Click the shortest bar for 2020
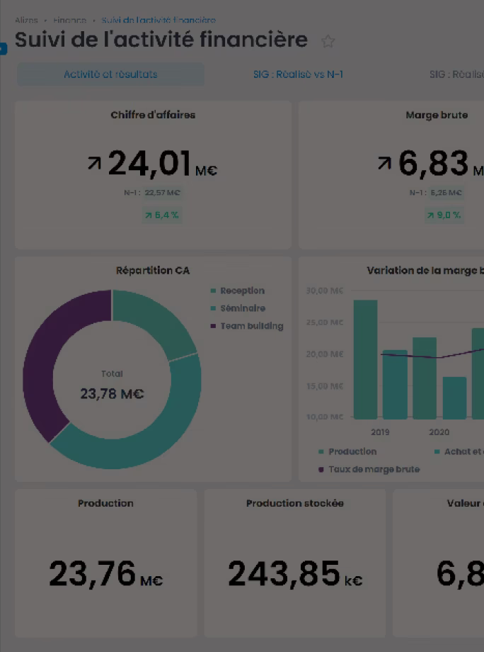Viewport: 484px width, 652px height. 454,398
